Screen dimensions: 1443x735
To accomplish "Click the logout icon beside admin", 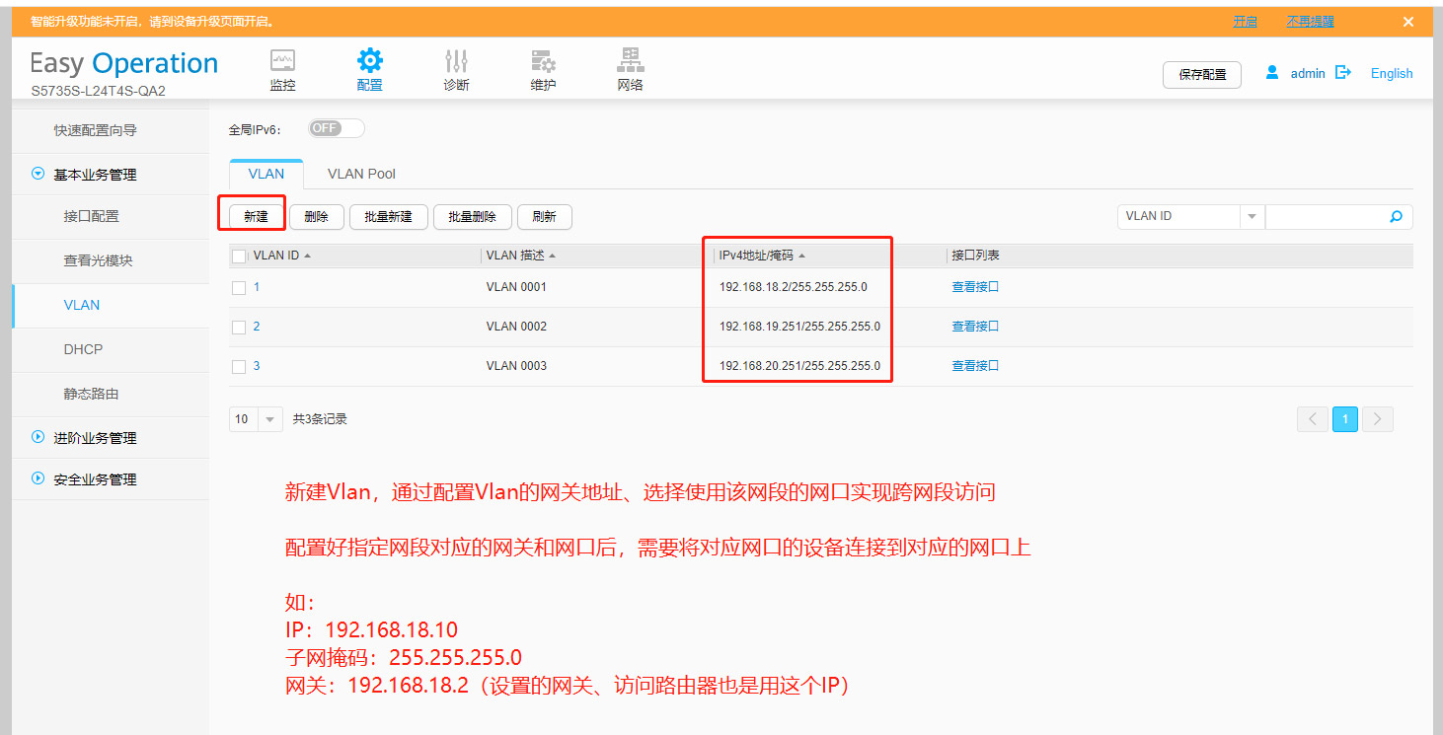I will [x=1342, y=71].
